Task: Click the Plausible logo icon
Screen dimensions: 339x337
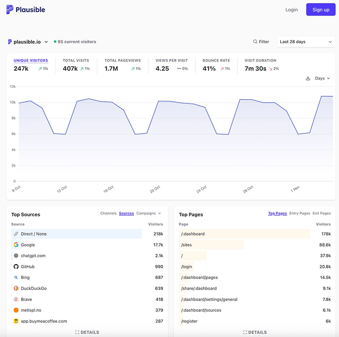Action: 9,9
